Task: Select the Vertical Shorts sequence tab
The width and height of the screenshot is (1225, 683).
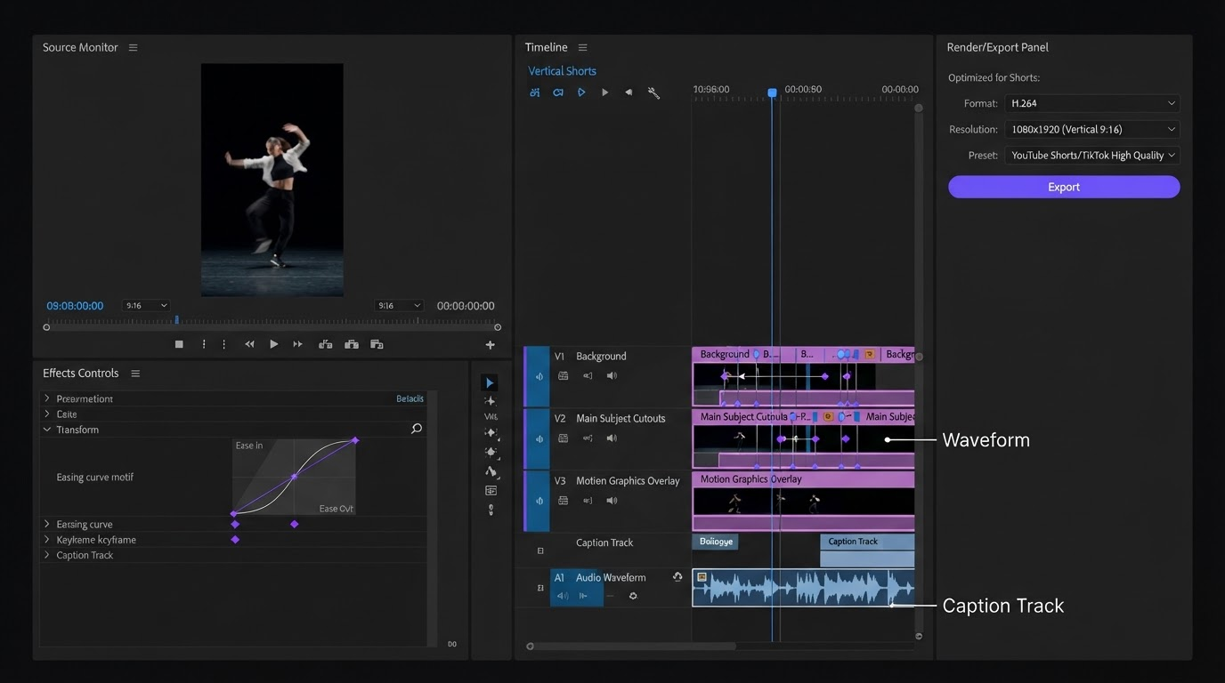Action: (562, 71)
